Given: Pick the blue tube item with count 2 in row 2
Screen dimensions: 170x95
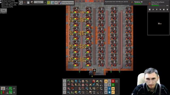Looking at the screenshot, I should tap(94, 85).
